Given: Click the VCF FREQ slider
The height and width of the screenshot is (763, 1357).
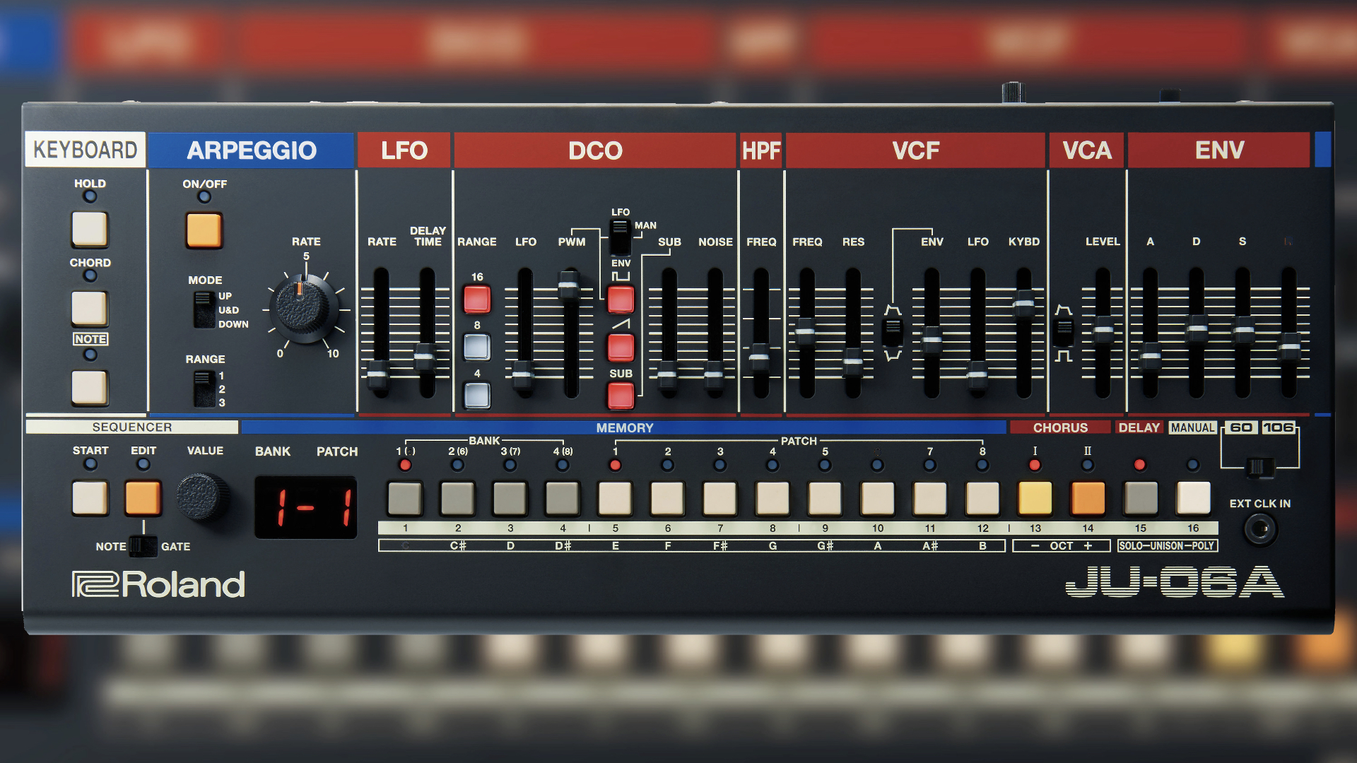Looking at the screenshot, I should coord(806,331).
